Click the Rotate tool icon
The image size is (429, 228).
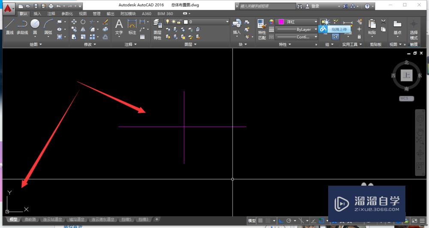click(83, 22)
